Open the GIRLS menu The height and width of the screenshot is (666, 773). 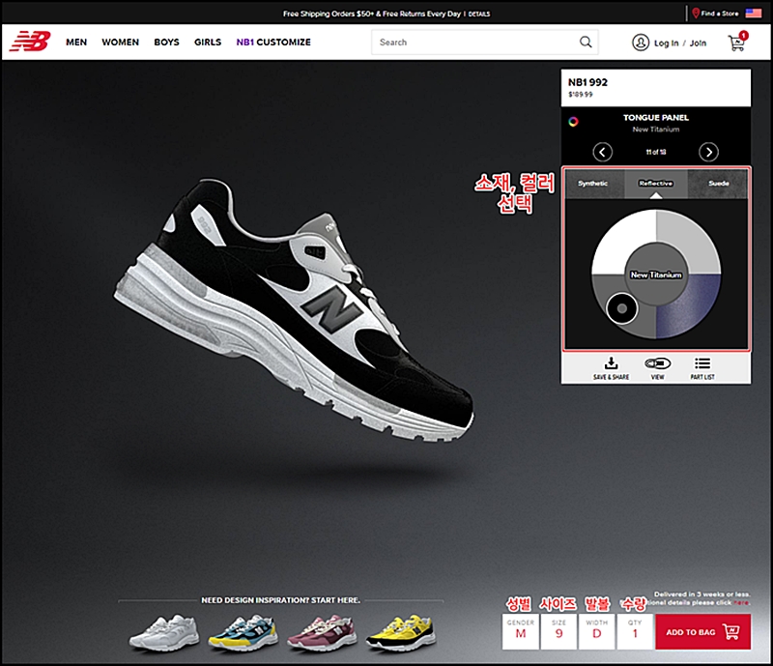(208, 43)
